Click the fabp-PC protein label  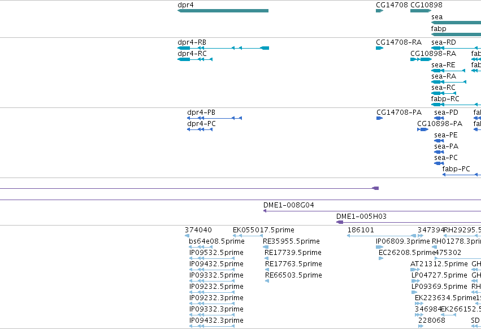[456, 169]
